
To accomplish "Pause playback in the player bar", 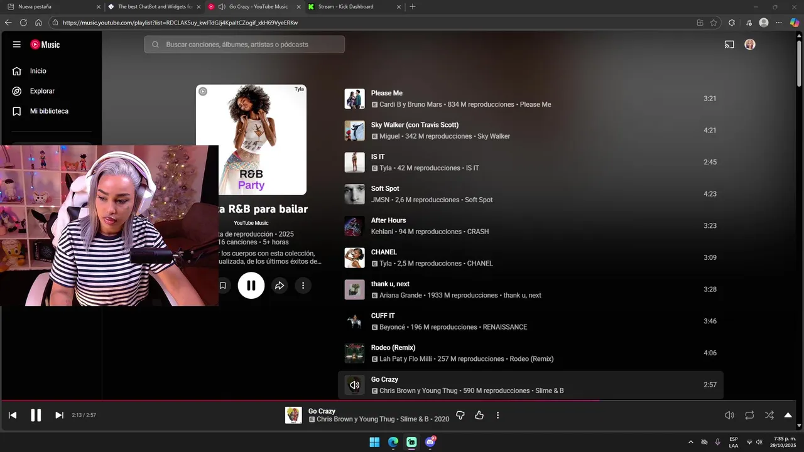I will (x=36, y=415).
